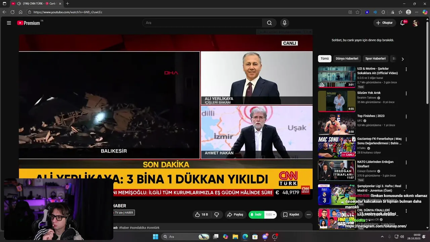This screenshot has width=430, height=242.
Task: Open the taskbar volume control
Action: 402,237
